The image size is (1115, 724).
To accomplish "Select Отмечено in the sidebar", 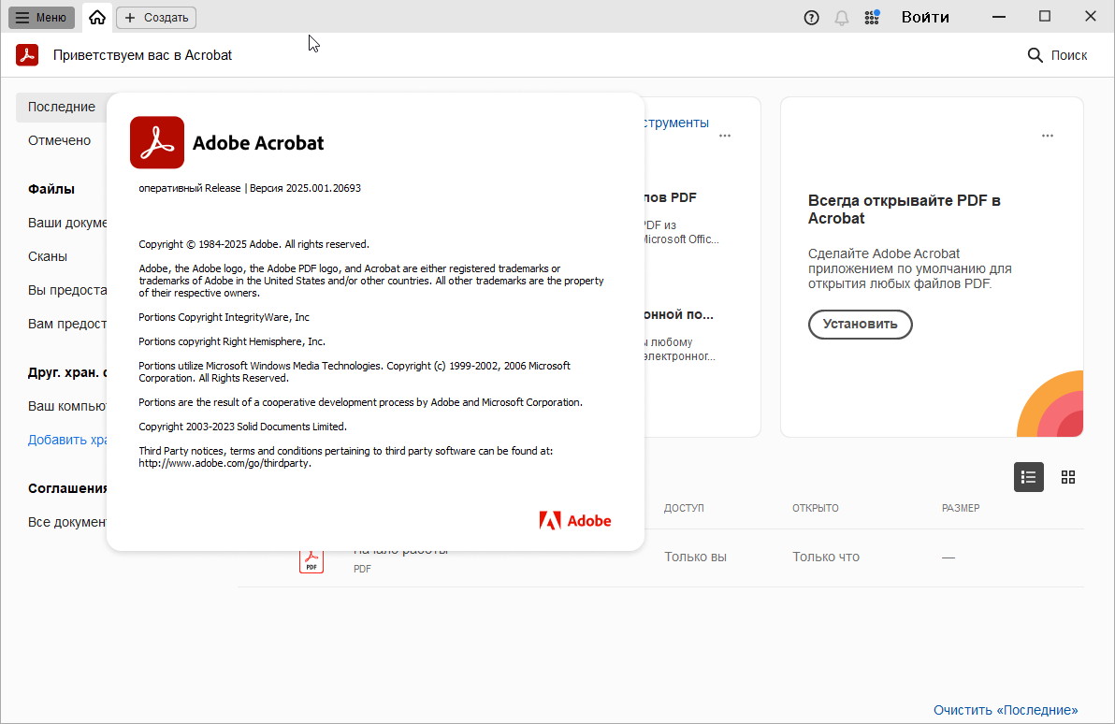I will point(60,140).
